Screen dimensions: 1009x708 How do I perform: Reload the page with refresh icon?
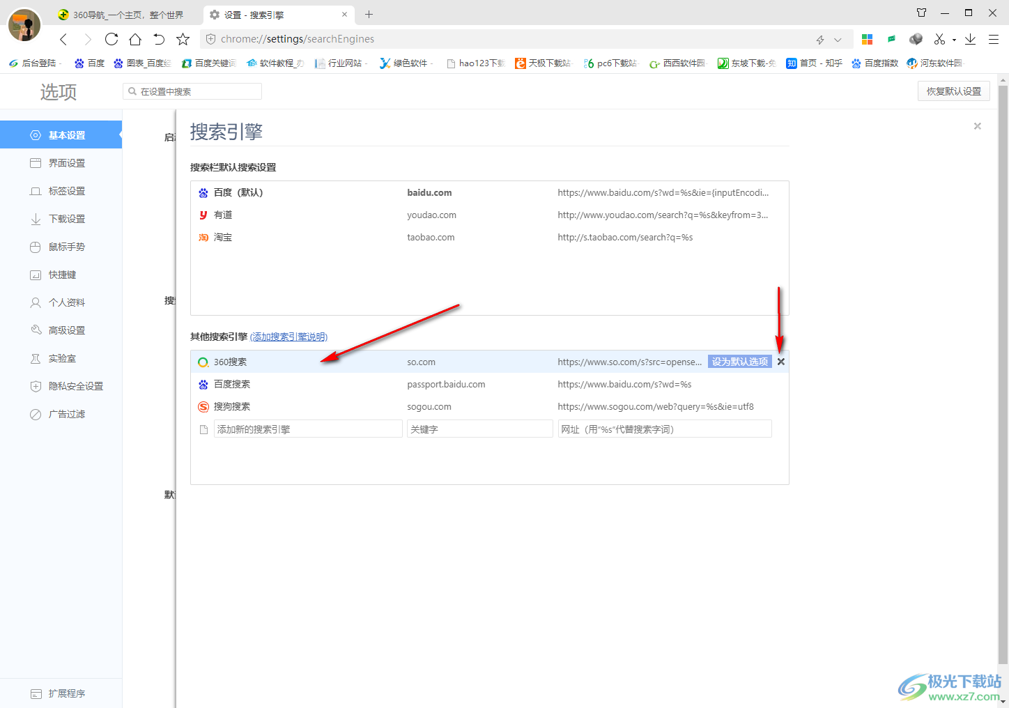[111, 39]
